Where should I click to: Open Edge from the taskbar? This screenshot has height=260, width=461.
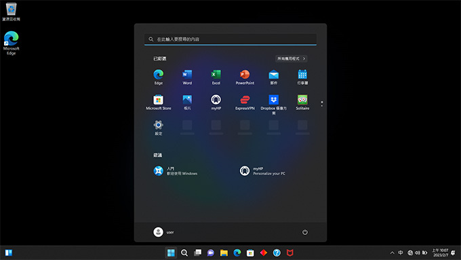tap(237, 253)
